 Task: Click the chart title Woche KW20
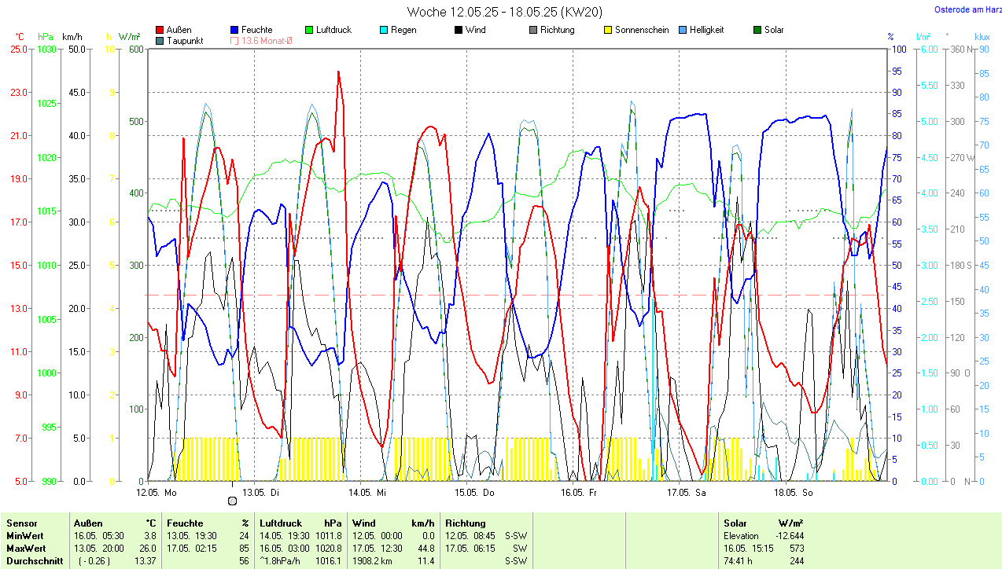493,12
